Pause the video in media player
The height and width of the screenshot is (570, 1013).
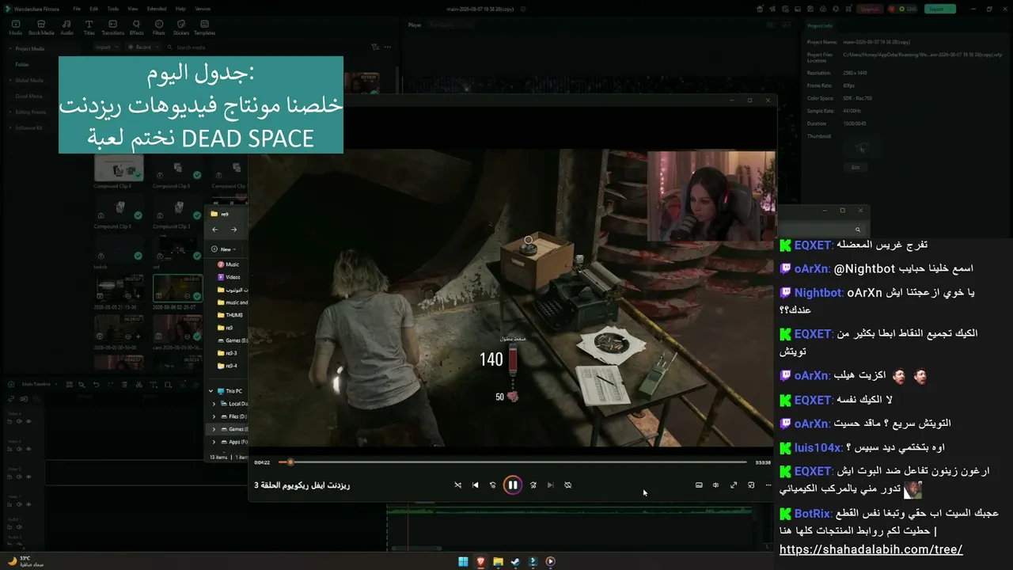512,485
